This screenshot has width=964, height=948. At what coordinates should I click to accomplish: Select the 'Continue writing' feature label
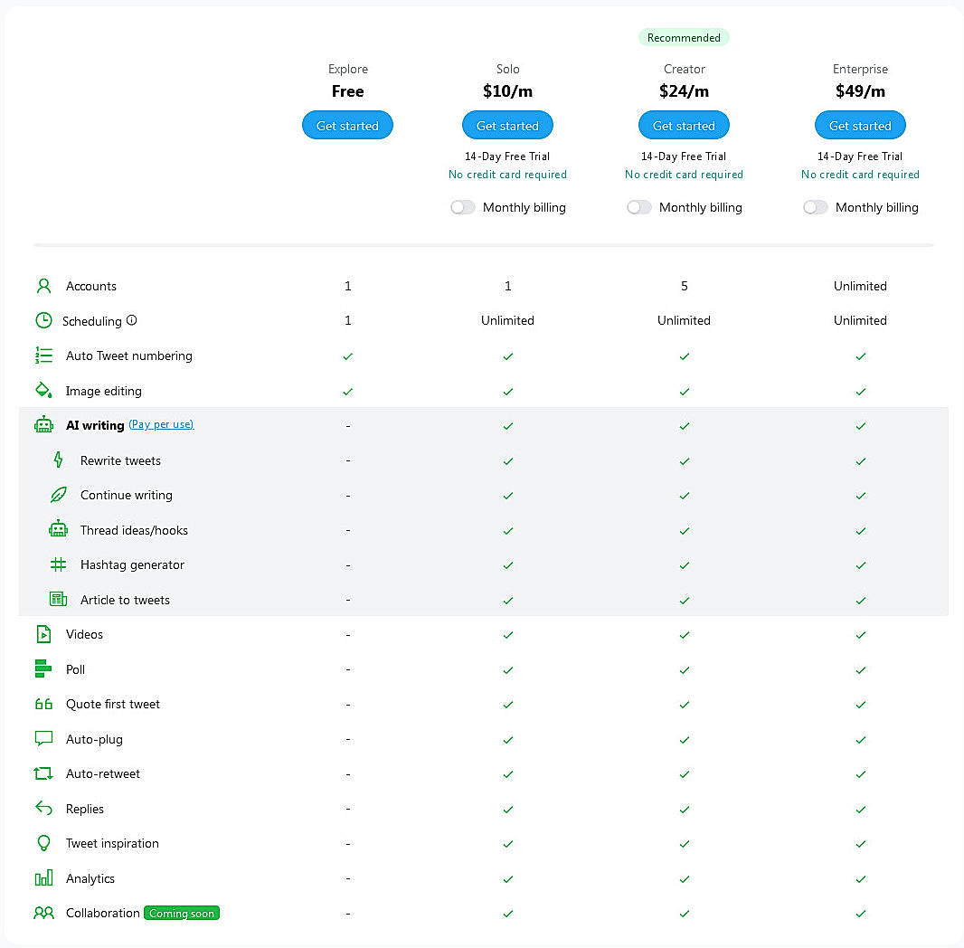[127, 495]
